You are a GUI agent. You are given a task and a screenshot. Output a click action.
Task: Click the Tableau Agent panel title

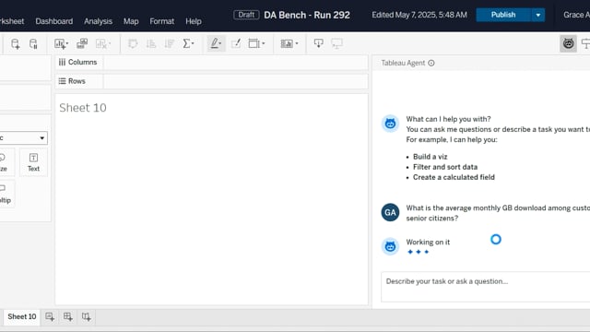403,64
